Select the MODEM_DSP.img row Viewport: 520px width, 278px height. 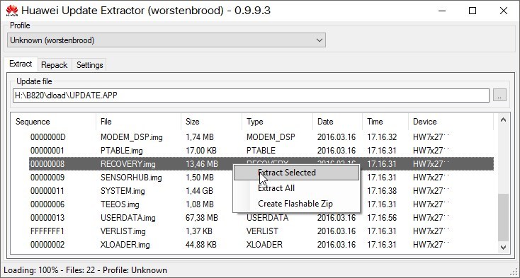coord(261,137)
